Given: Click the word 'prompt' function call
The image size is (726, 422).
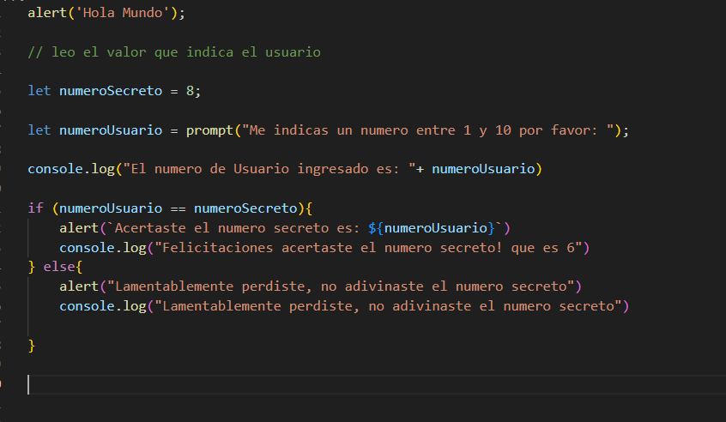Looking at the screenshot, I should coord(209,130).
